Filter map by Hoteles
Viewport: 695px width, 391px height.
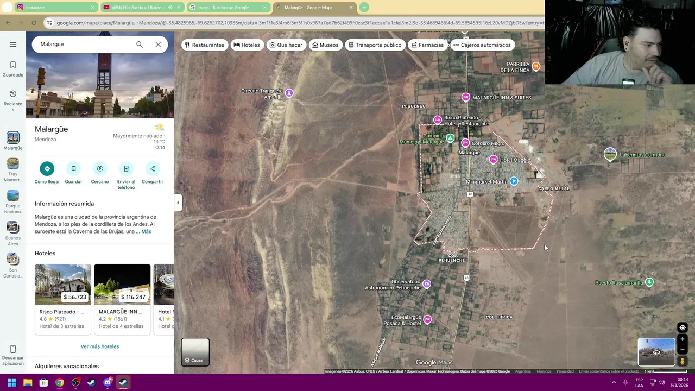(247, 45)
